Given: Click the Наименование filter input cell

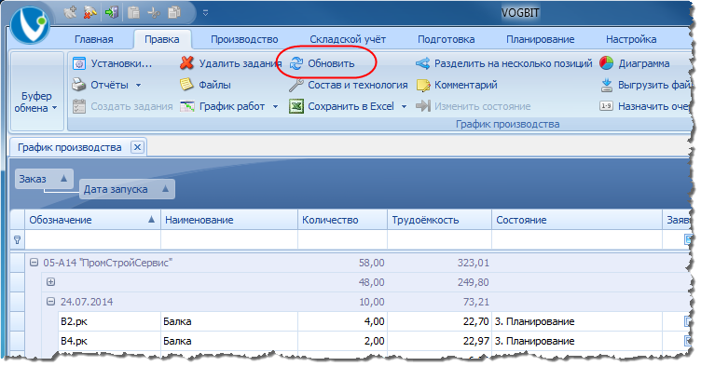Looking at the screenshot, I should (x=229, y=239).
